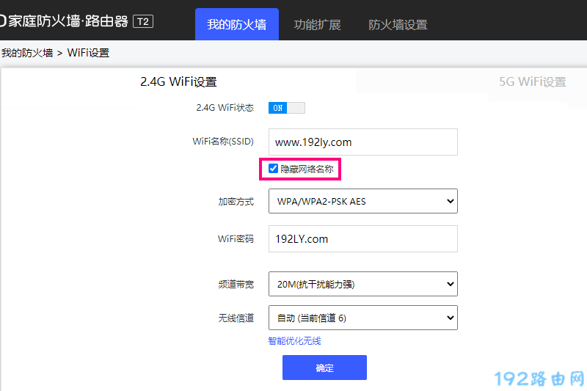Viewport: 587px width, 391px height.
Task: Select the 2.4G WiFi设置 section tab
Action: point(178,82)
